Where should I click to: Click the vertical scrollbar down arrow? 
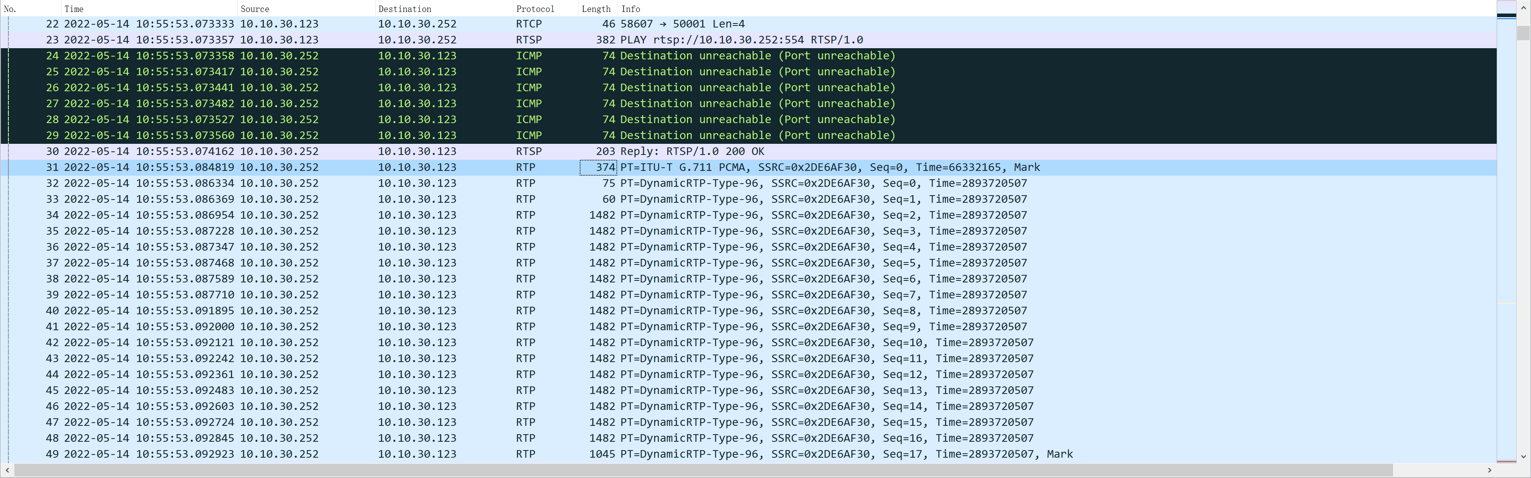(x=1523, y=456)
